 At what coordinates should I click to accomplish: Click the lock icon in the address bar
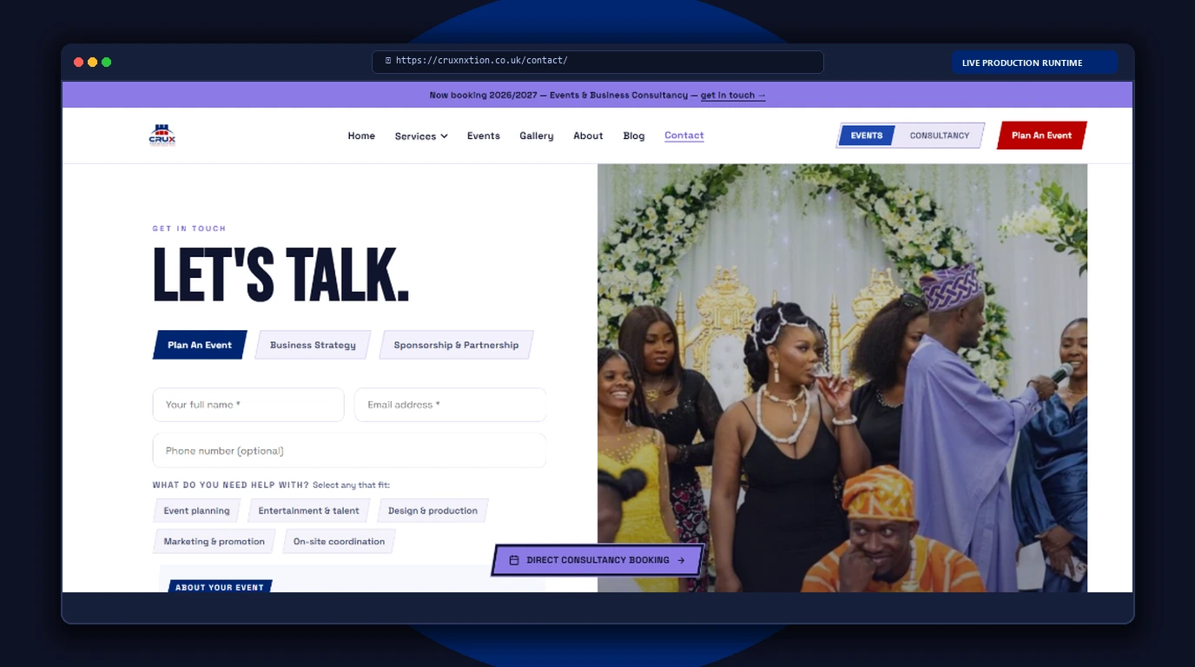[388, 61]
